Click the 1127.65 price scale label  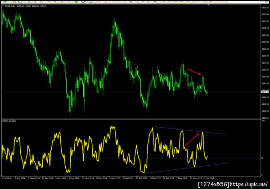[265, 118]
